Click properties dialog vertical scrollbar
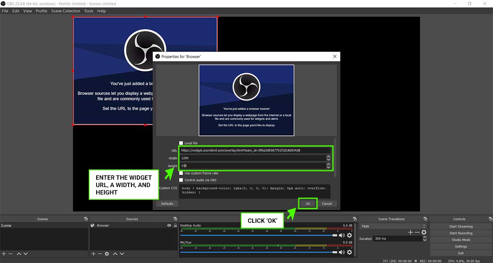Image resolution: width=493 pixels, height=263 pixels. coord(336,158)
